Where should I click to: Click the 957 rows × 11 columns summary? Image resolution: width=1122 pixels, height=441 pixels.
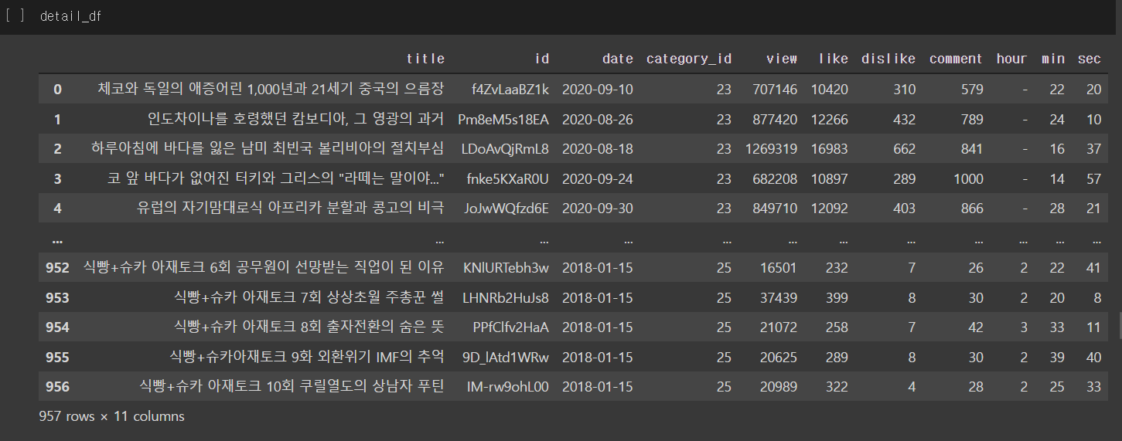click(x=111, y=416)
